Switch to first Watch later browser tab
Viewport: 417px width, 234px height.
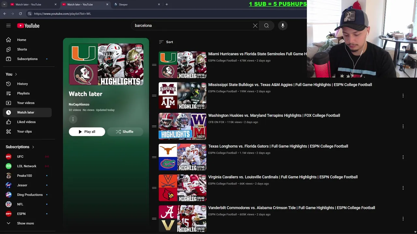pyautogui.click(x=33, y=5)
